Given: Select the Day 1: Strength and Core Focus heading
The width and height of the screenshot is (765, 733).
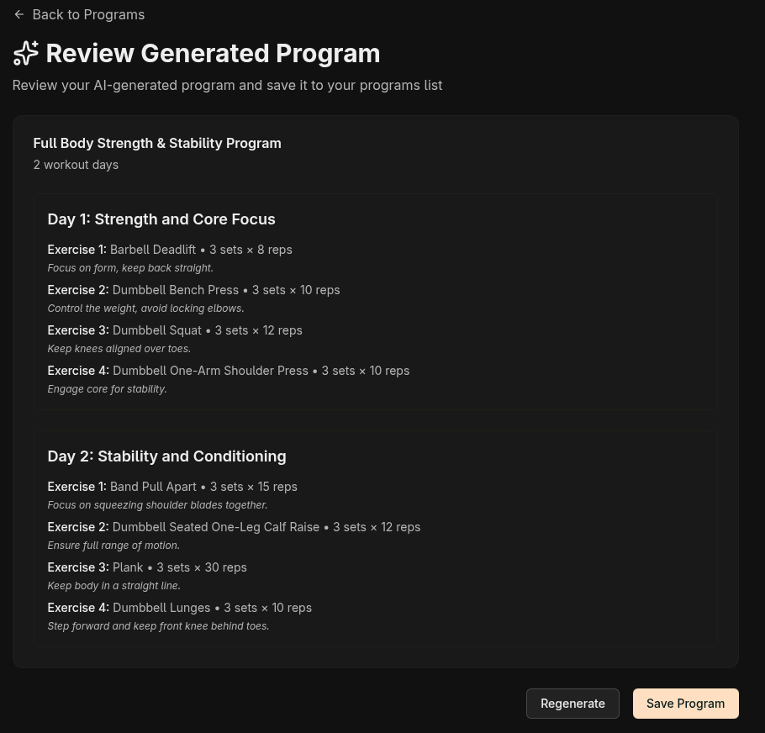Looking at the screenshot, I should click(x=161, y=219).
